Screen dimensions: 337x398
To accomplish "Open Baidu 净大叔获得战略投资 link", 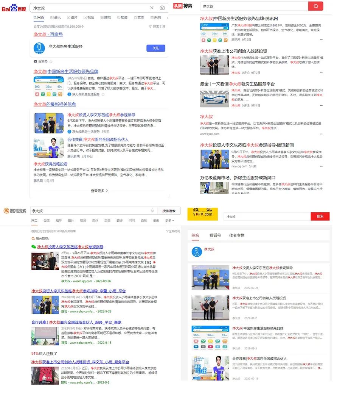I will [50, 164].
